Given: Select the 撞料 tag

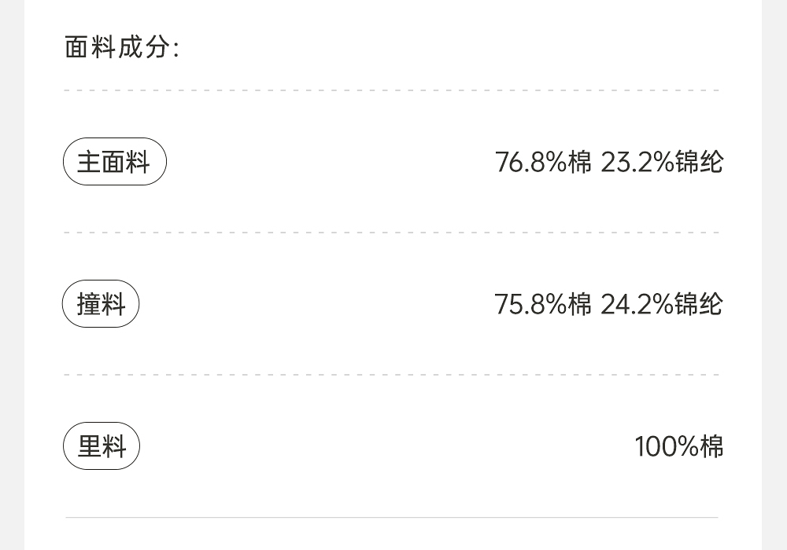Looking at the screenshot, I should 101,304.
